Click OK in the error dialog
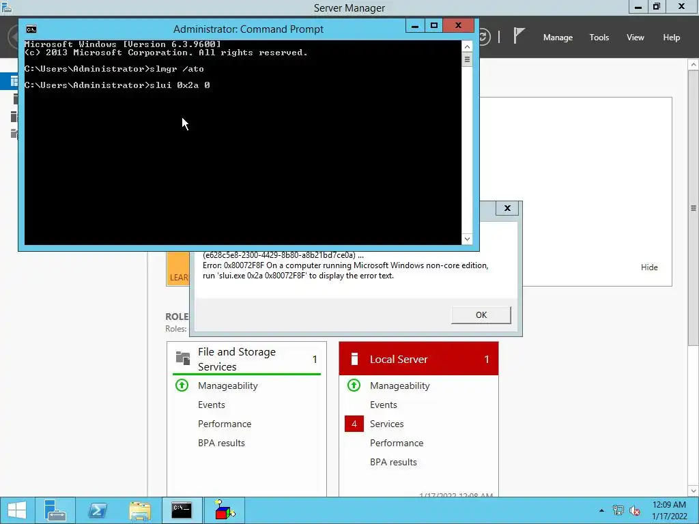The width and height of the screenshot is (699, 524). (481, 315)
